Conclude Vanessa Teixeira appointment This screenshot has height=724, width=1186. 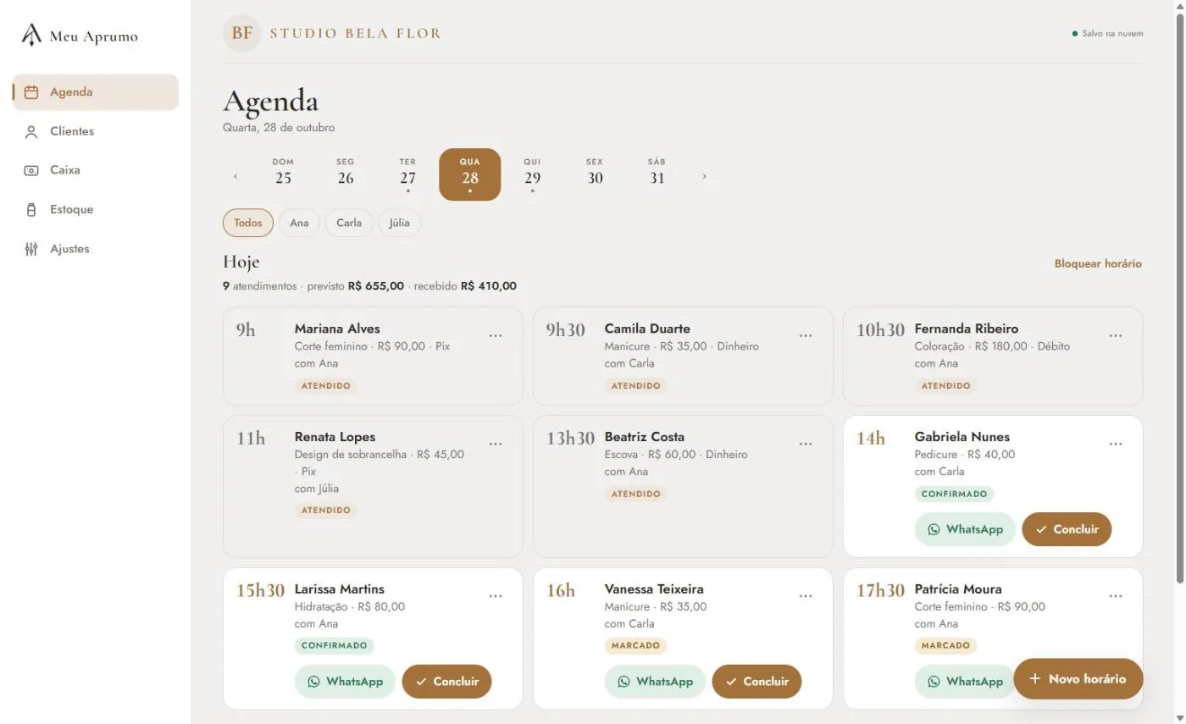tap(756, 682)
